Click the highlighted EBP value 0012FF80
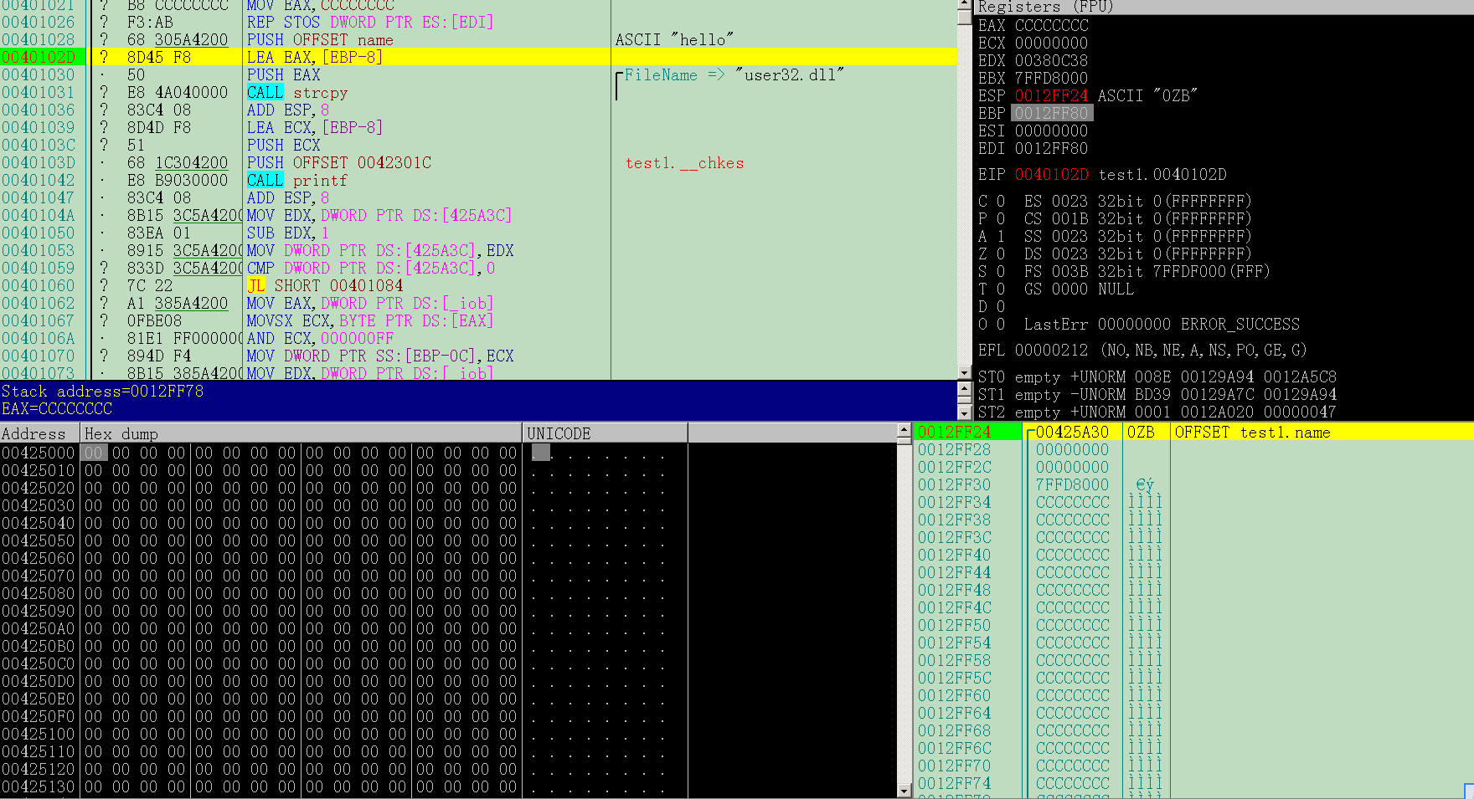 [1051, 113]
